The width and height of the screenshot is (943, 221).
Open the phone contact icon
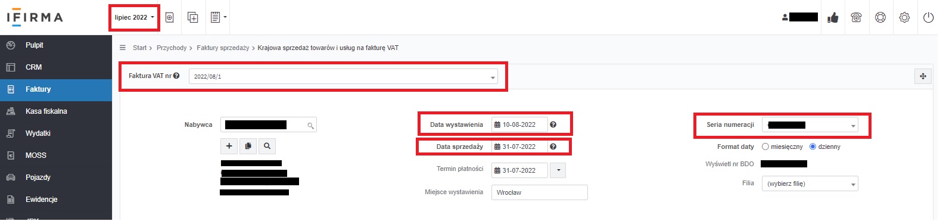[x=856, y=18]
